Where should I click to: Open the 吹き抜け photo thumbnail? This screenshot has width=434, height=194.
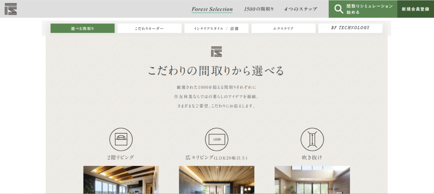coord(312,180)
